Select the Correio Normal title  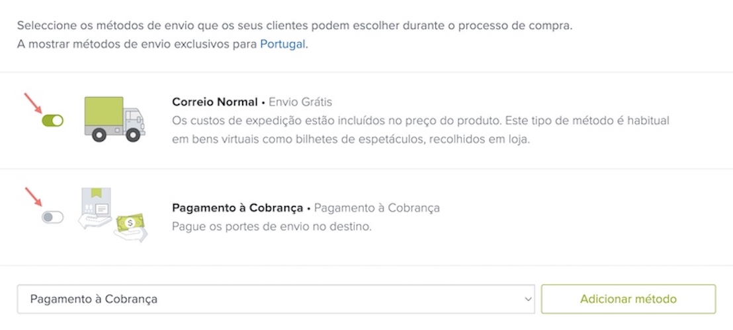click(x=214, y=102)
